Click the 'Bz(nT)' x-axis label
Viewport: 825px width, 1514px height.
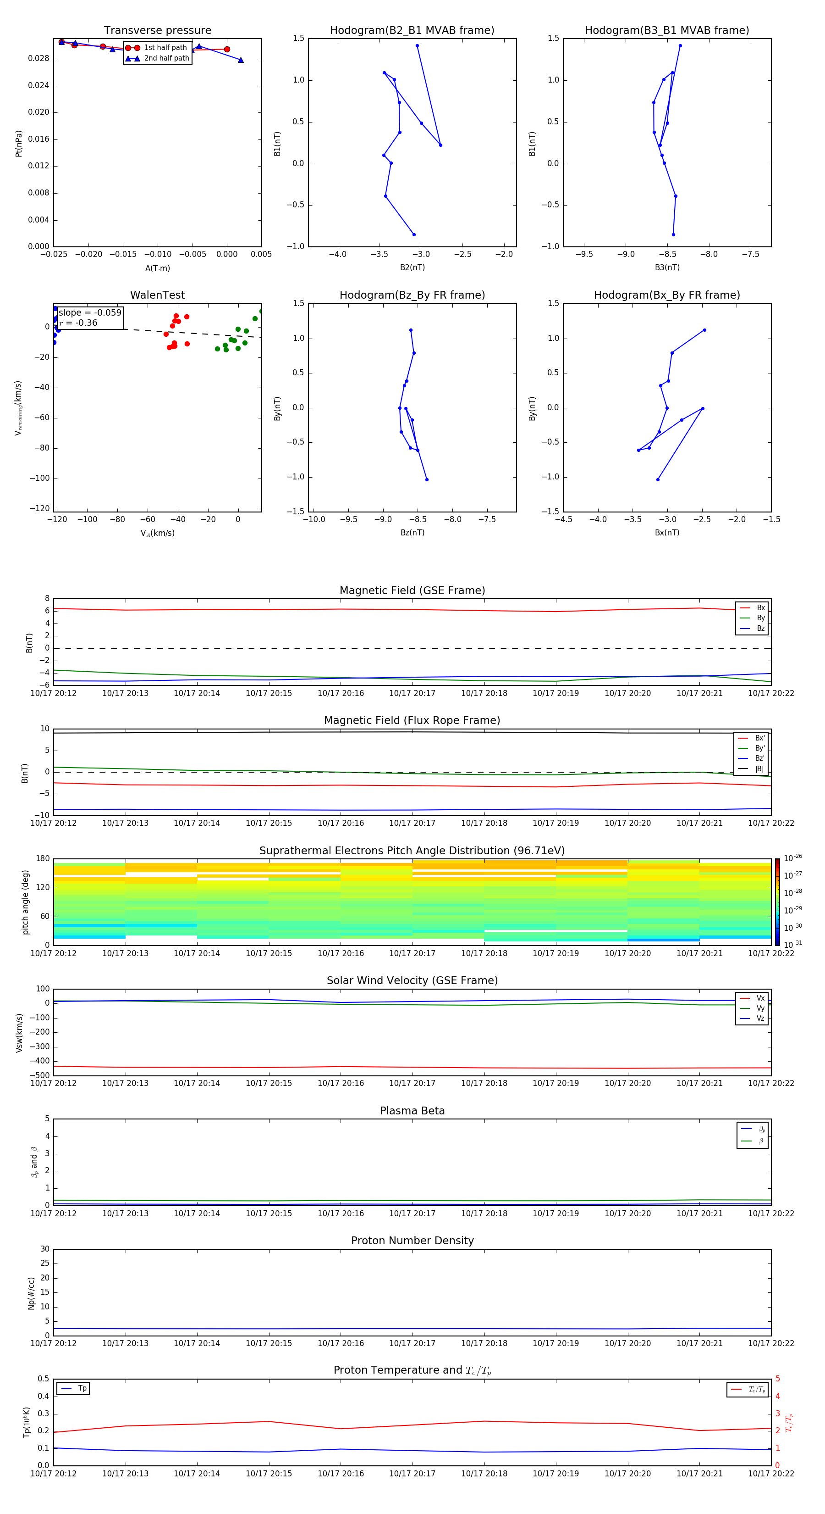click(x=412, y=533)
